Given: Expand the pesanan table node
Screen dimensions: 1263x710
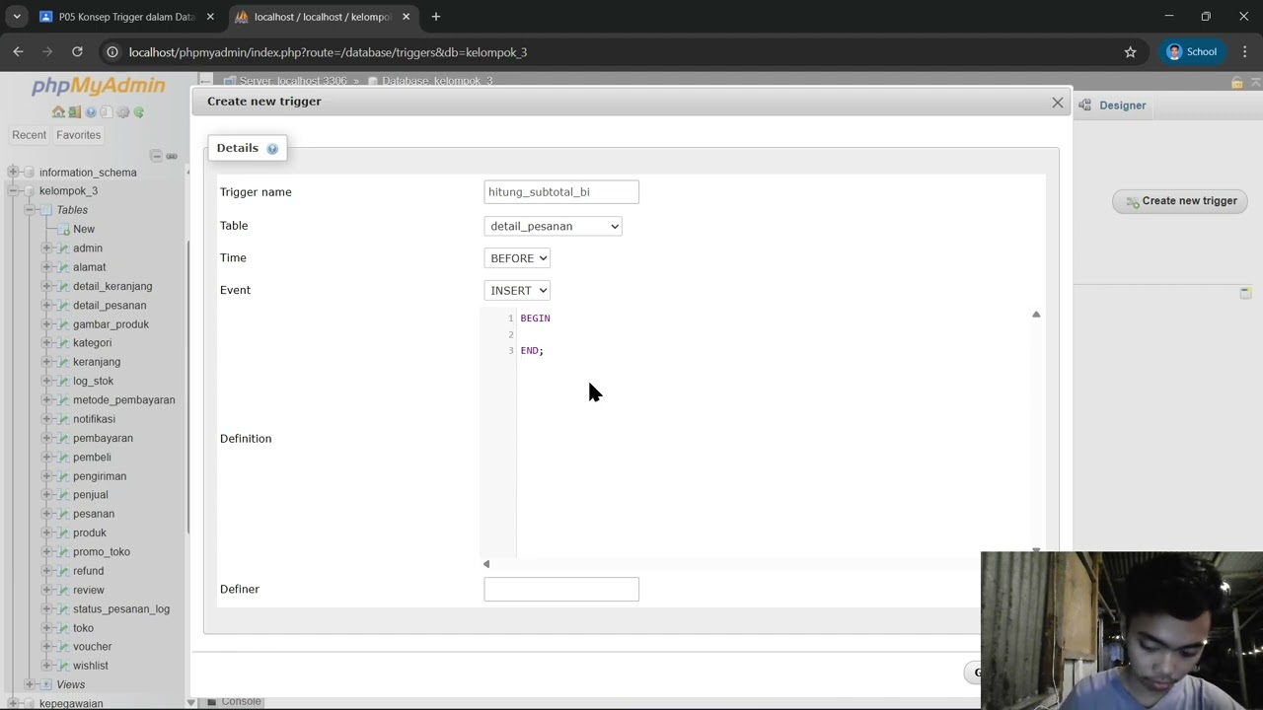Looking at the screenshot, I should 46,514.
